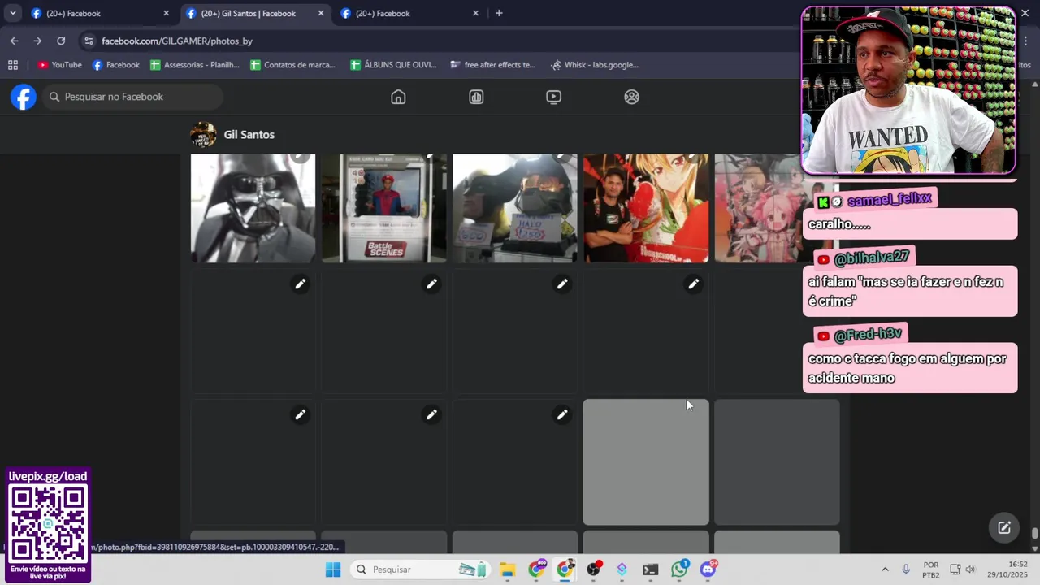Open the pink anime girls photo thumbnail

(757, 208)
